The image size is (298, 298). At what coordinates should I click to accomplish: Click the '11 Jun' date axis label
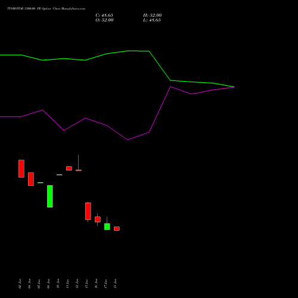tap(67, 284)
